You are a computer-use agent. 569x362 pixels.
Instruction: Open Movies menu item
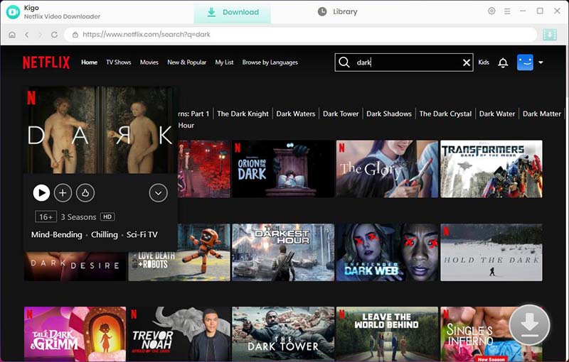pos(149,62)
